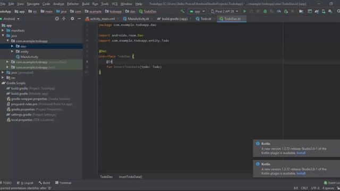Collapse the first com.example.todoapp package arrow

[x=7, y=41]
